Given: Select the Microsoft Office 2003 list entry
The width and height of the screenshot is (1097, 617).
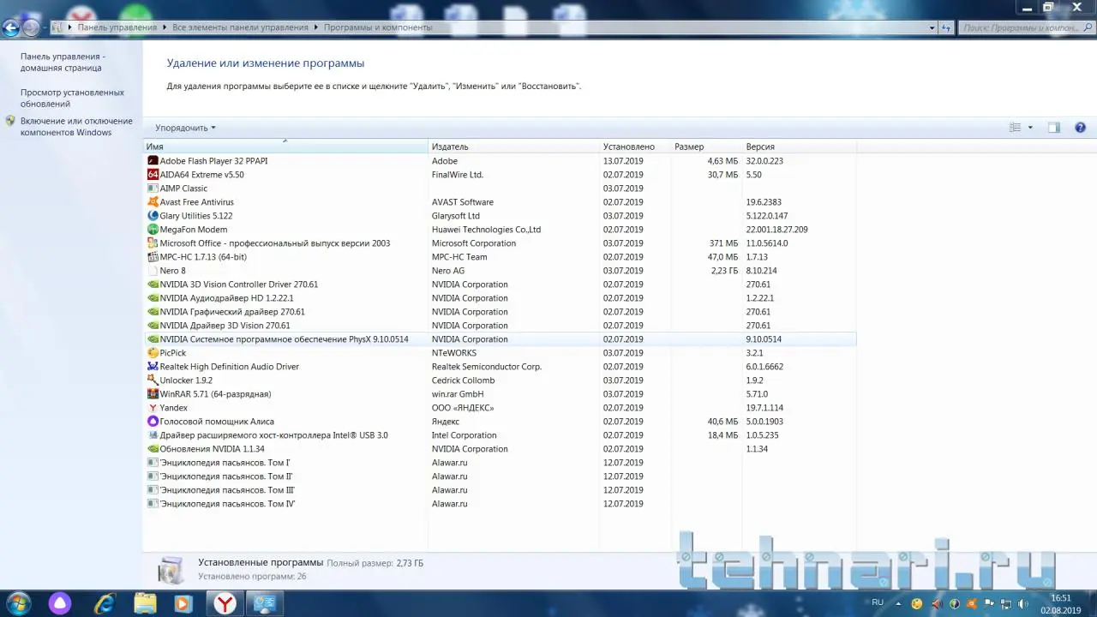Looking at the screenshot, I should (274, 243).
